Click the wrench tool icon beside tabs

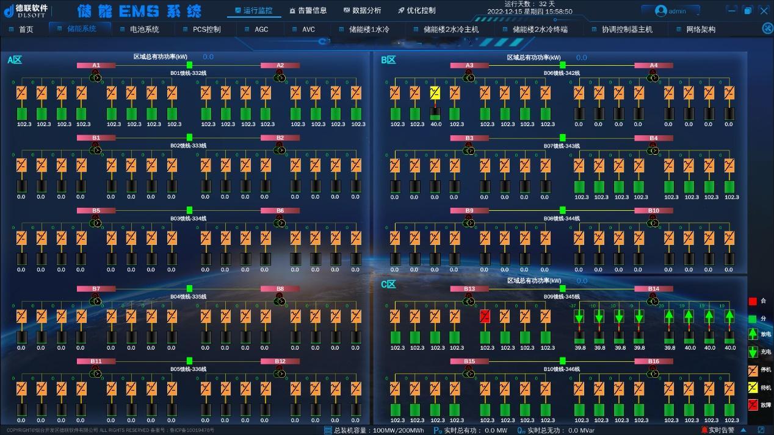coord(767,29)
